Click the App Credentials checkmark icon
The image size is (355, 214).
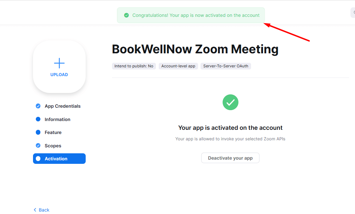[x=38, y=106]
